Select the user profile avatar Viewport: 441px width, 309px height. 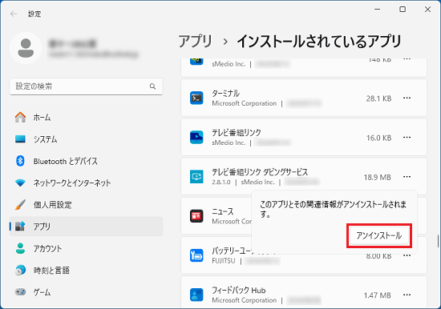[26, 48]
